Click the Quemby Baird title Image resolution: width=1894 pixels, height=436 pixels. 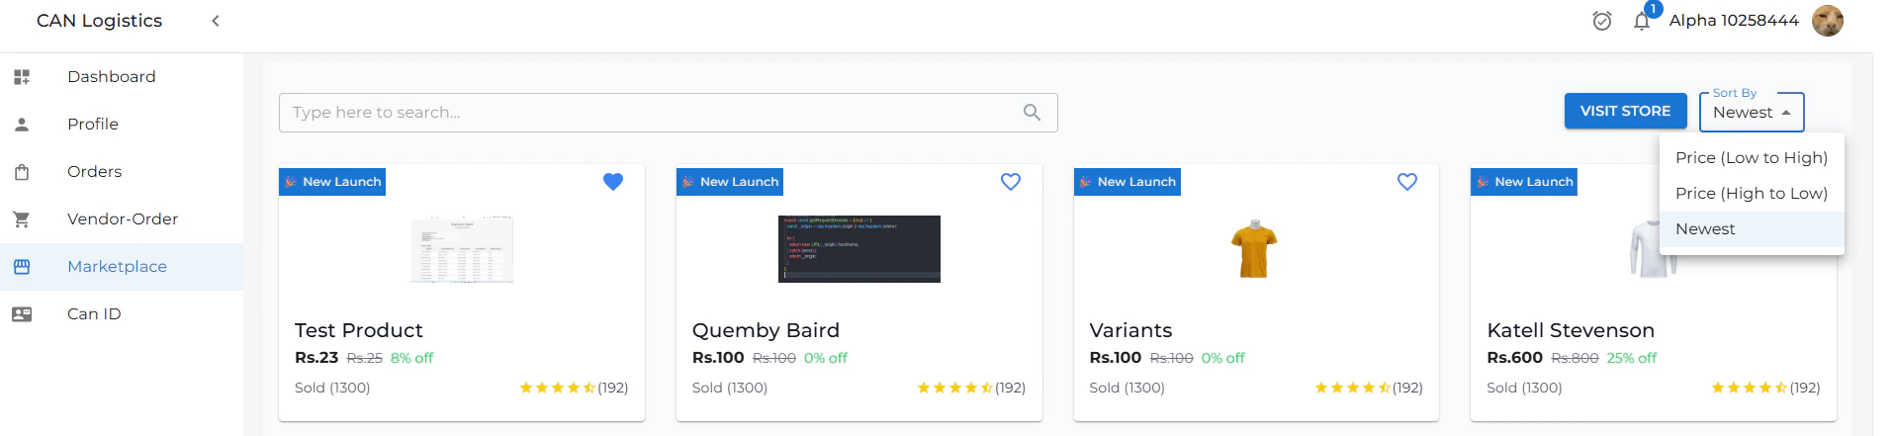click(x=766, y=330)
